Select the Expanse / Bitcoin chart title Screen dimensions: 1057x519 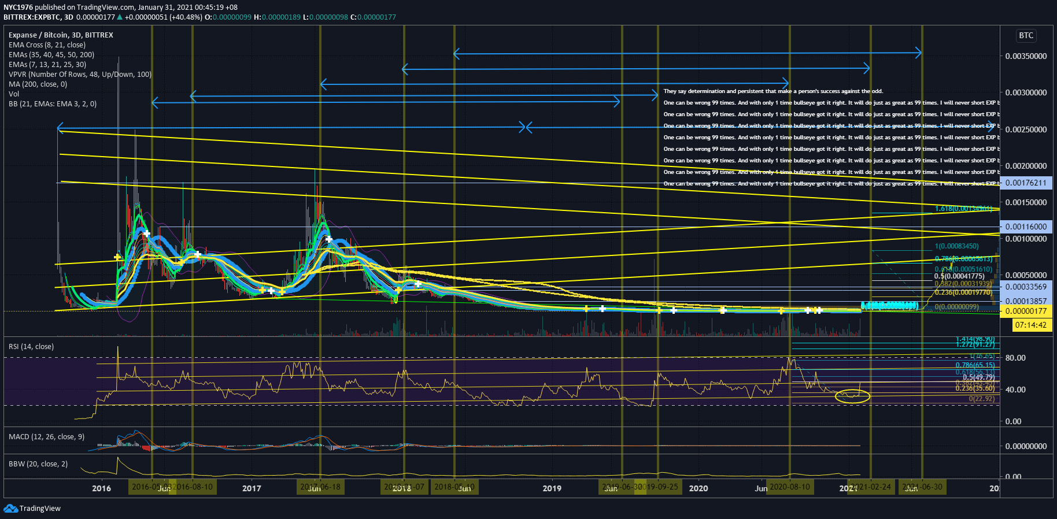click(x=61, y=35)
